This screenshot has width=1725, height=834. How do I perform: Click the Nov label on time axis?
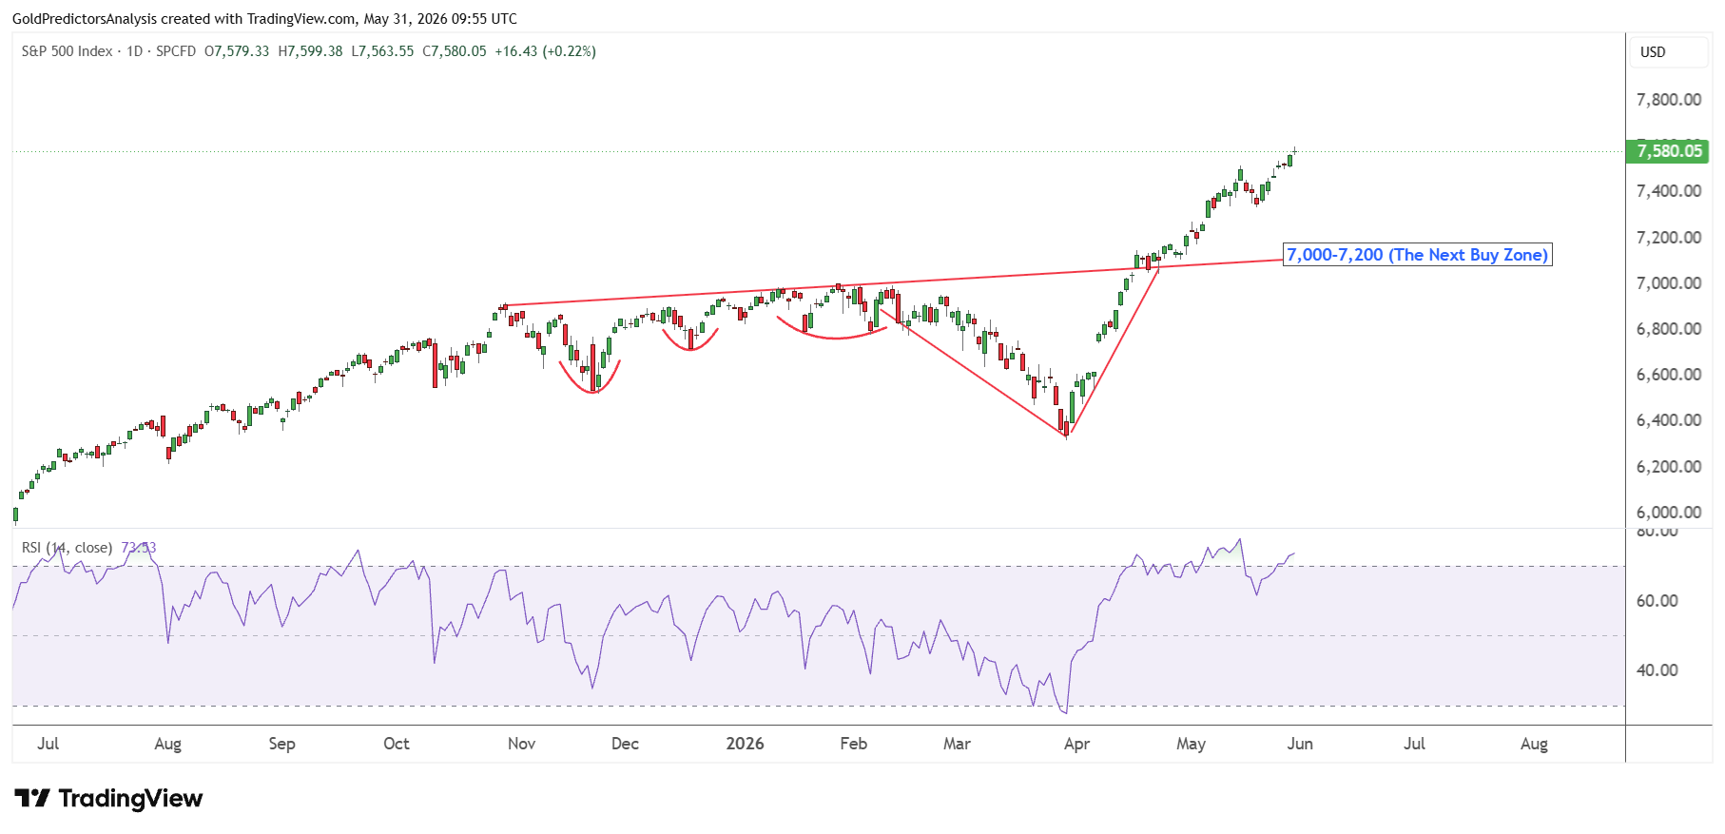(521, 744)
